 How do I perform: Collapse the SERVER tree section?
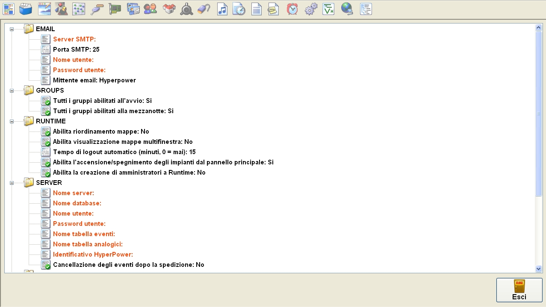tap(12, 183)
